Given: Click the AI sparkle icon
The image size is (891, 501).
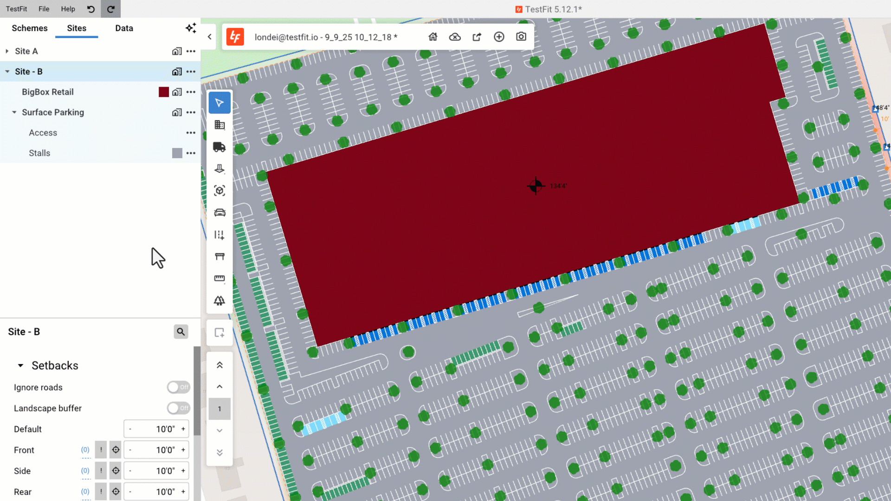Looking at the screenshot, I should [191, 28].
